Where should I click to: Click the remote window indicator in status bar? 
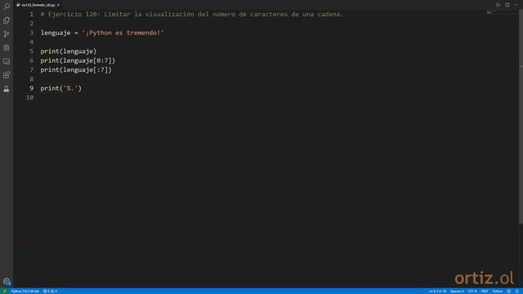(x=4, y=291)
